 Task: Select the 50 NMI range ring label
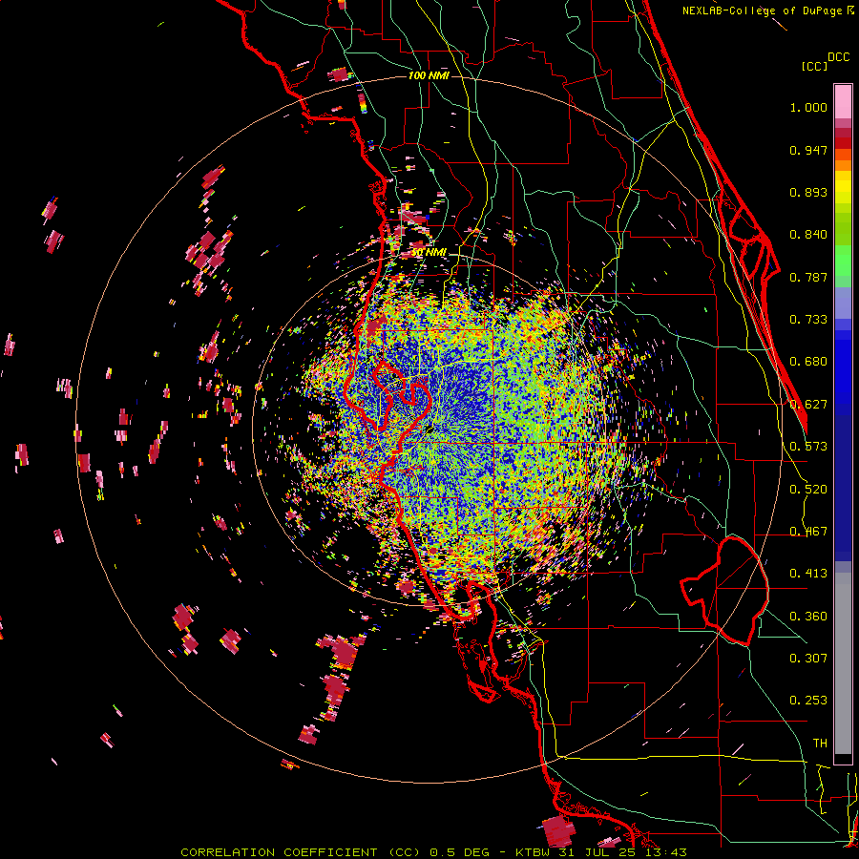coord(429,253)
